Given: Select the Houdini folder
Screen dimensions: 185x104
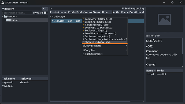Looking at the screenshot, I should click(x=27, y=20).
